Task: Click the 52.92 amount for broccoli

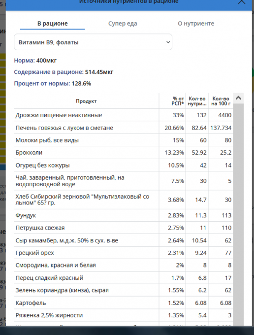Action: (199, 153)
